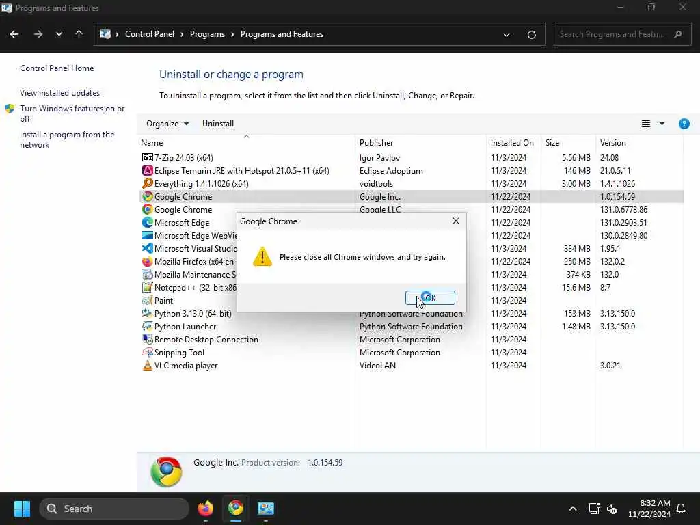Click the taskbar Search box

click(114, 509)
